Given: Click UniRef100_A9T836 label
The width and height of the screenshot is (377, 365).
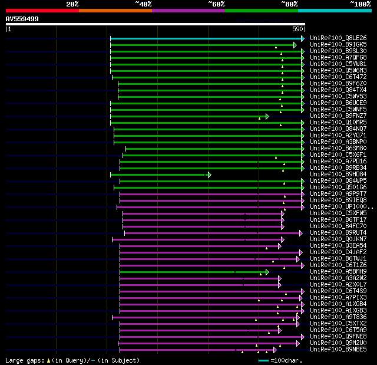Looking at the screenshot, I should pos(338,317).
